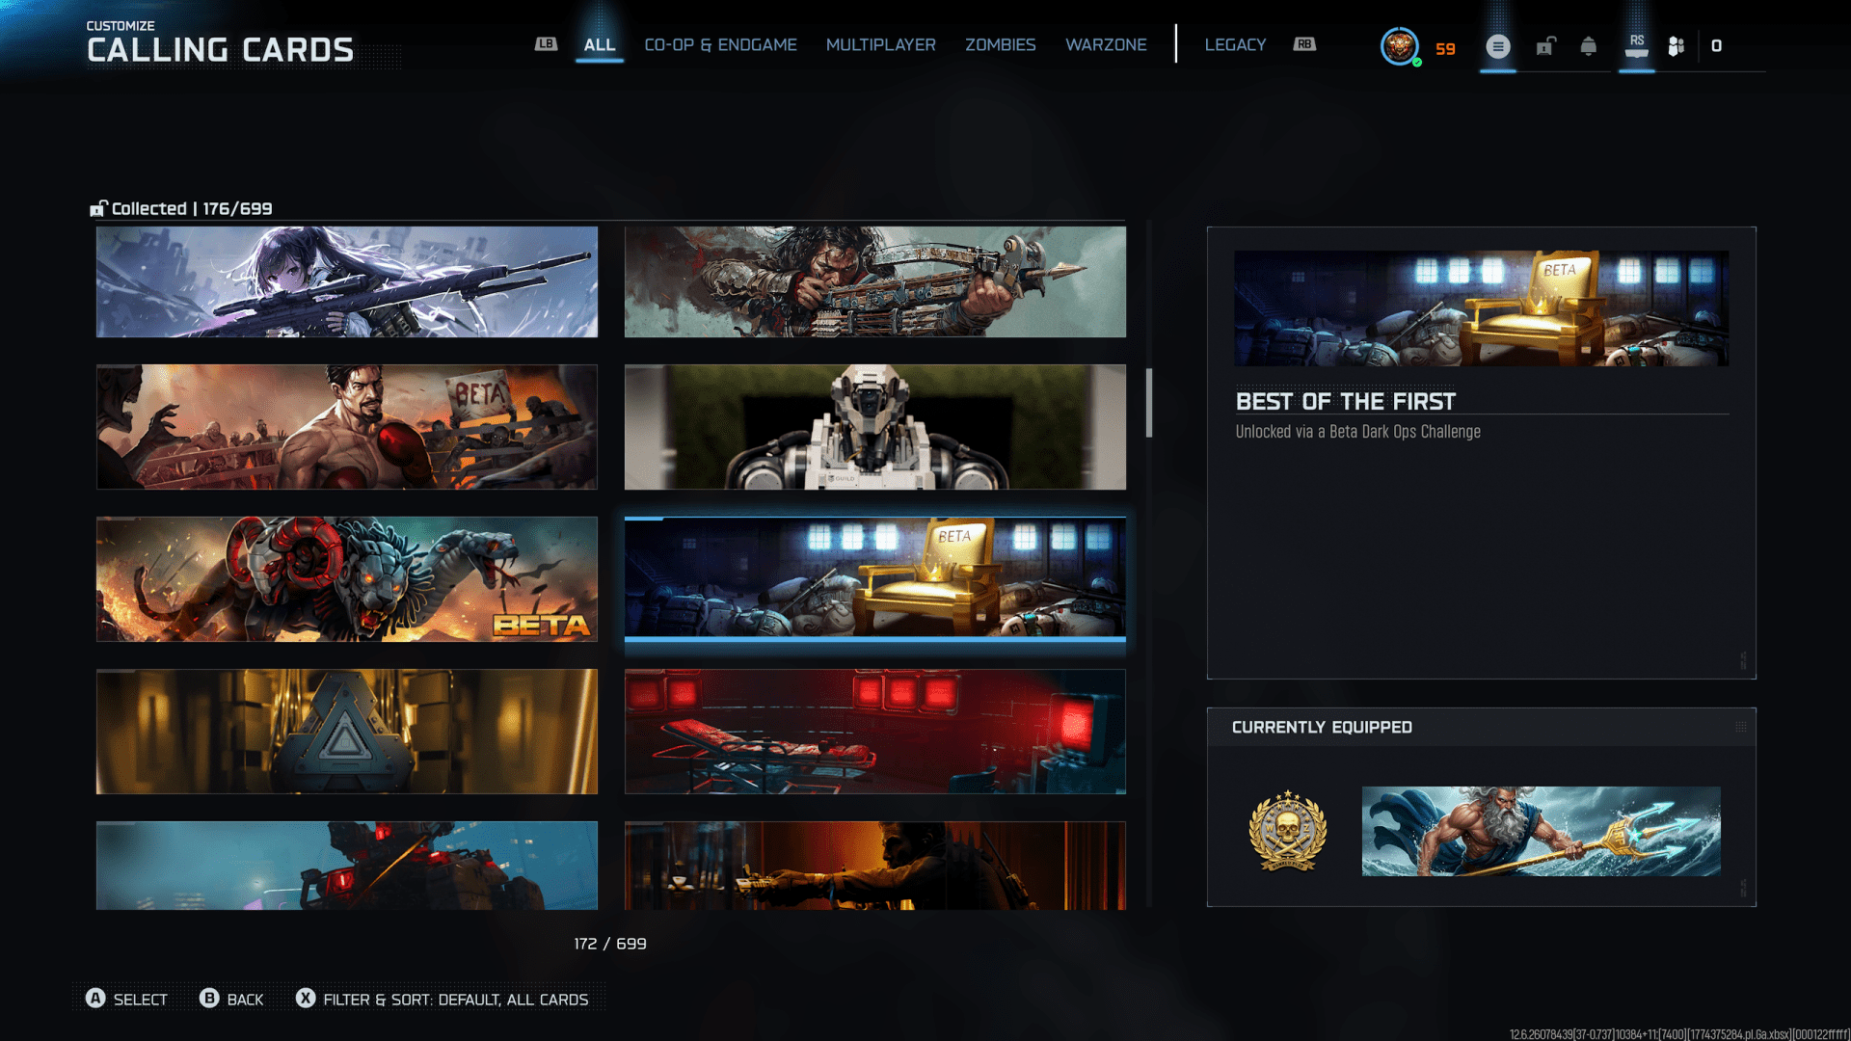Click the RS icon in the header
The width and height of the screenshot is (1851, 1041).
coord(1636,46)
